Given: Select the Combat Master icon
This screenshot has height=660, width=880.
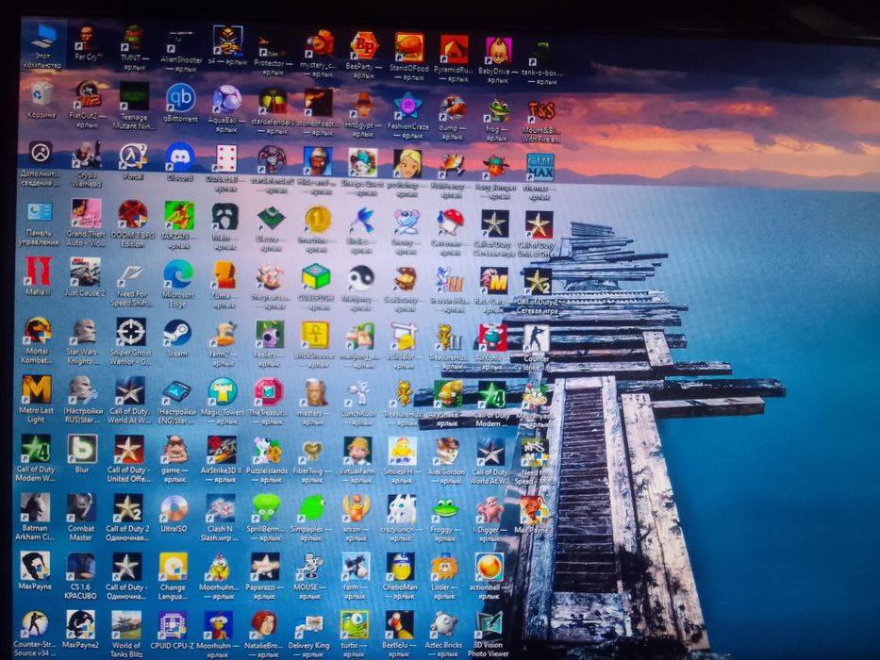Looking at the screenshot, I should [81, 508].
